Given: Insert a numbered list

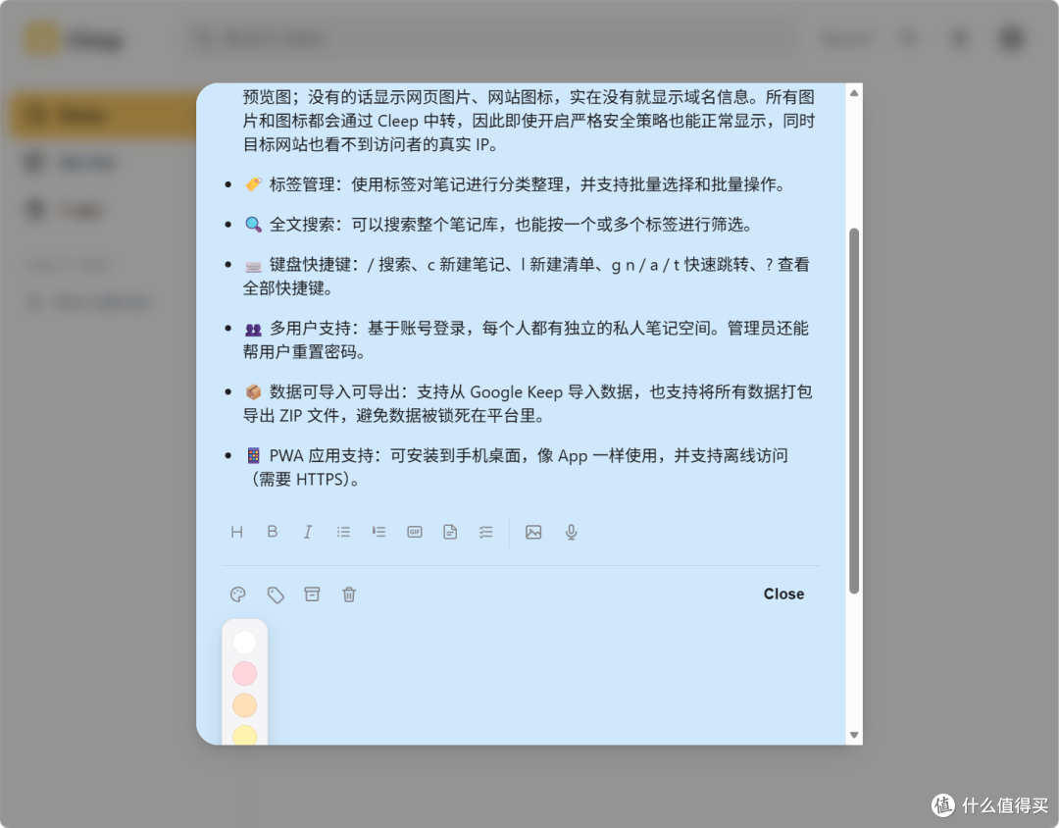Looking at the screenshot, I should pyautogui.click(x=378, y=532).
